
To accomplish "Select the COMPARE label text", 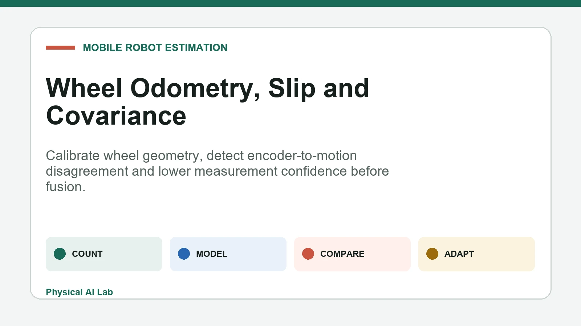I will [x=342, y=254].
